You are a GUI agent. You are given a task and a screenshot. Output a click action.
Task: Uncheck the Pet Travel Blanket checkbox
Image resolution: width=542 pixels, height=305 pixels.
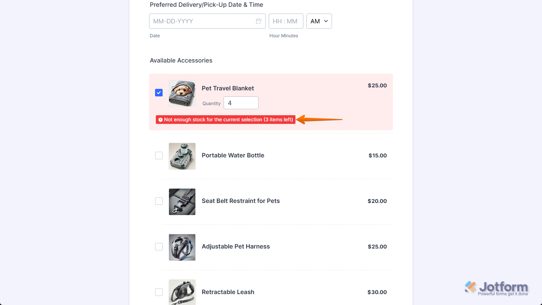click(159, 93)
